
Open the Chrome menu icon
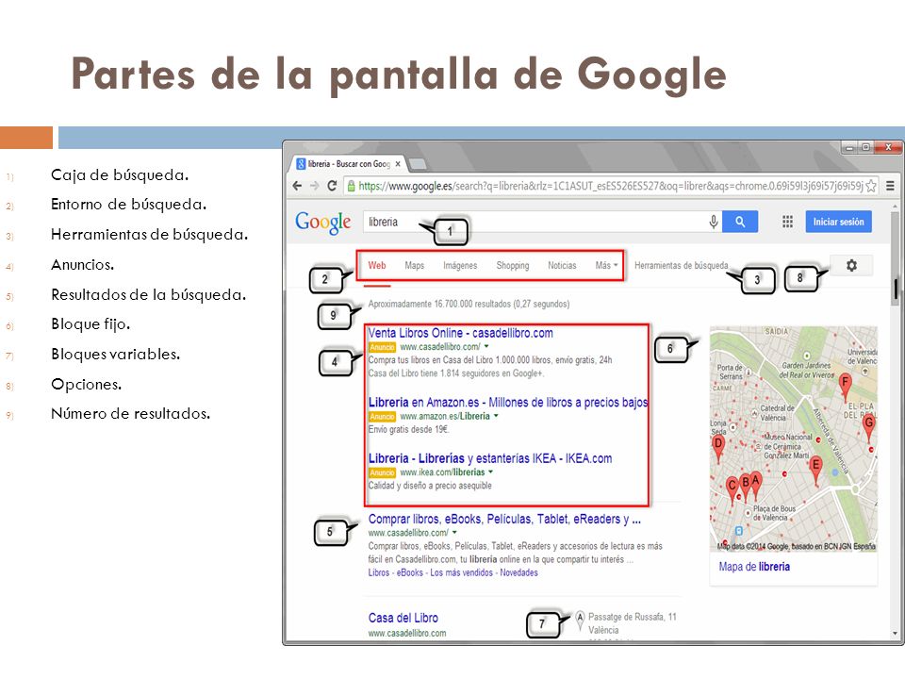(x=890, y=186)
